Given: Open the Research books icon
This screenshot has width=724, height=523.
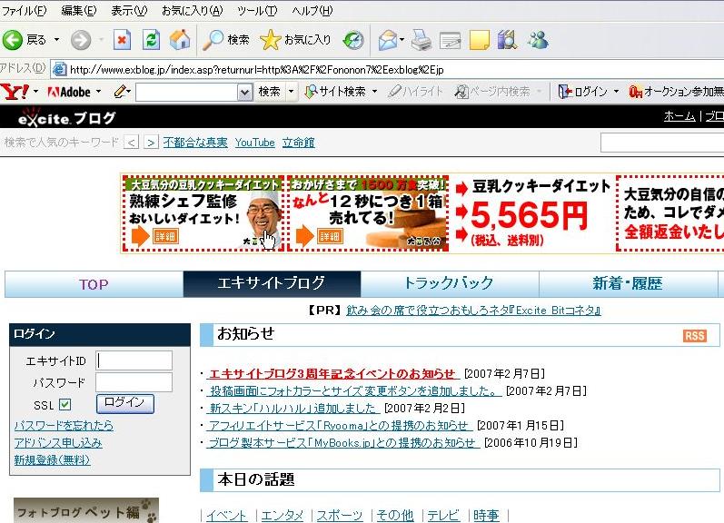Looking at the screenshot, I should pyautogui.click(x=507, y=40).
